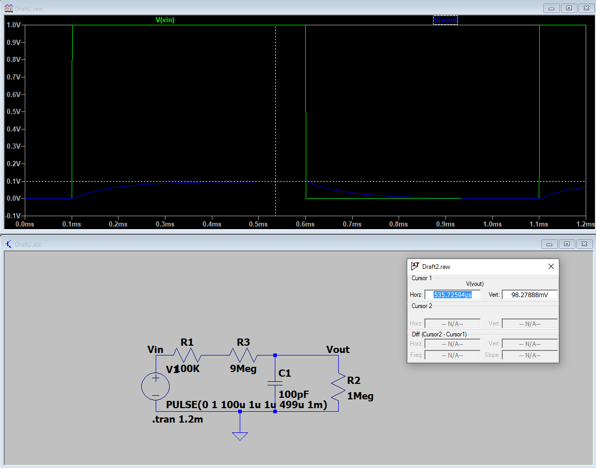Select the V(vout) trace label
The image size is (596, 468).
445,20
